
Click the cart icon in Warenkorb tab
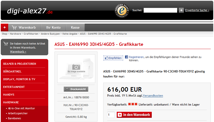[14, 27]
